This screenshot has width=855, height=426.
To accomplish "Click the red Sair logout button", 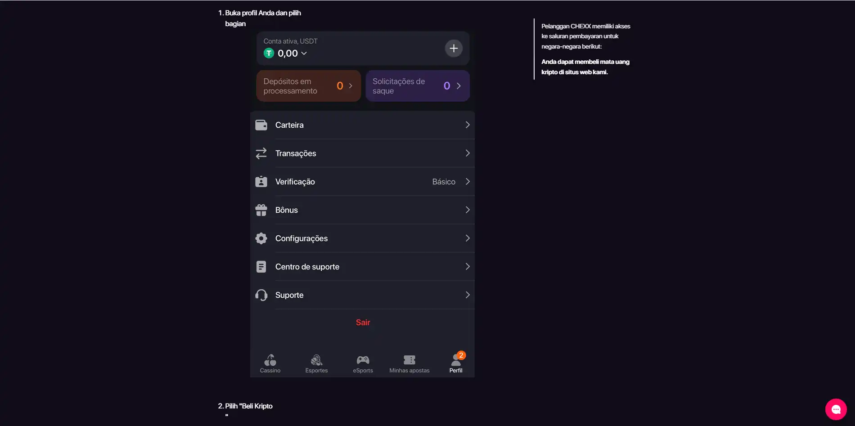I will (x=363, y=323).
